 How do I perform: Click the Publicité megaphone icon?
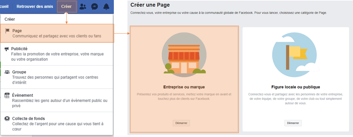click(x=7, y=49)
